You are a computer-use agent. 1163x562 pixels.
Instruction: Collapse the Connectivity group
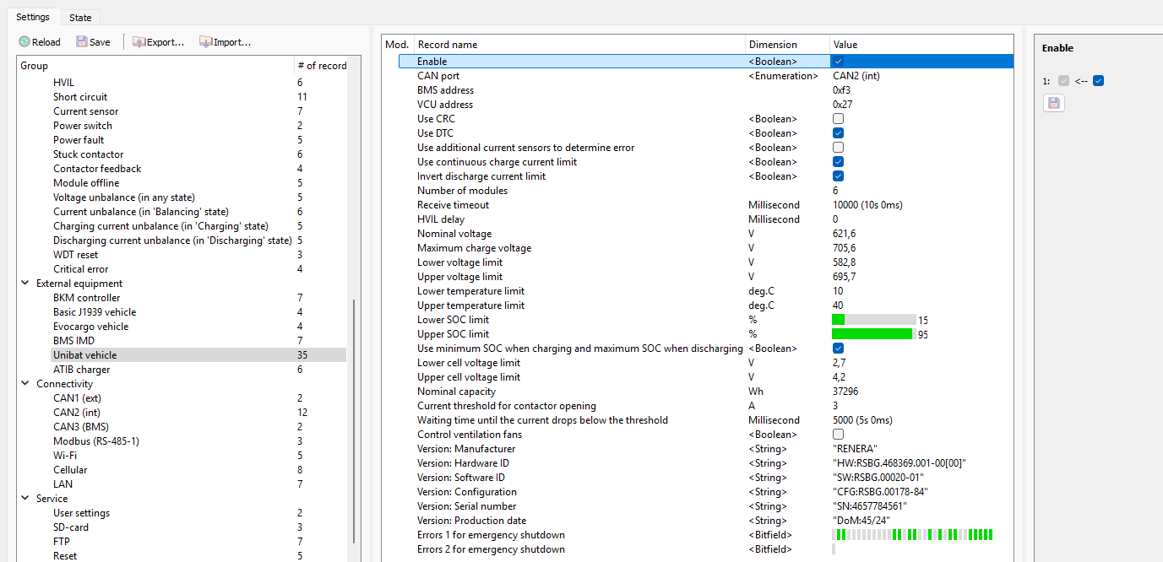tap(25, 384)
